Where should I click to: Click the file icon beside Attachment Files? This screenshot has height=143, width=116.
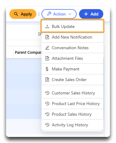tap(47, 58)
